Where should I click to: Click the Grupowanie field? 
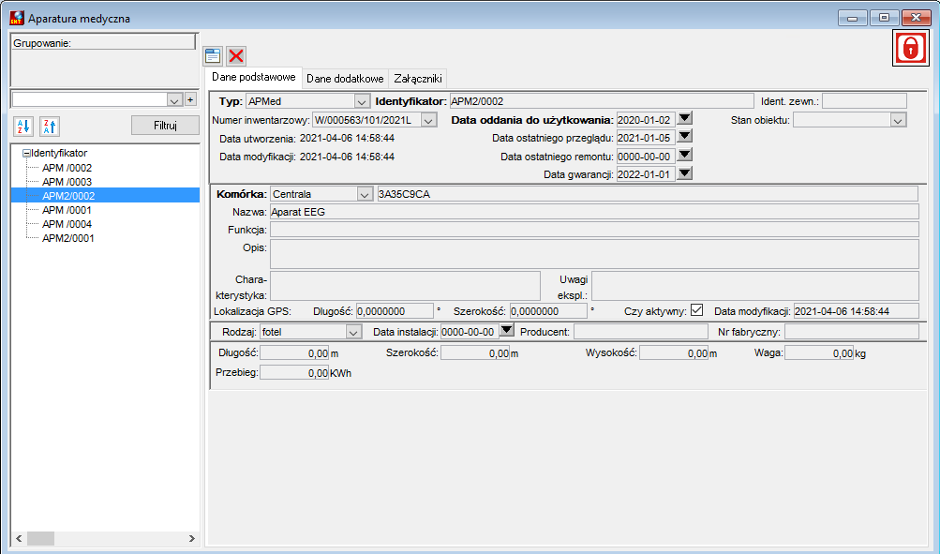click(x=104, y=42)
